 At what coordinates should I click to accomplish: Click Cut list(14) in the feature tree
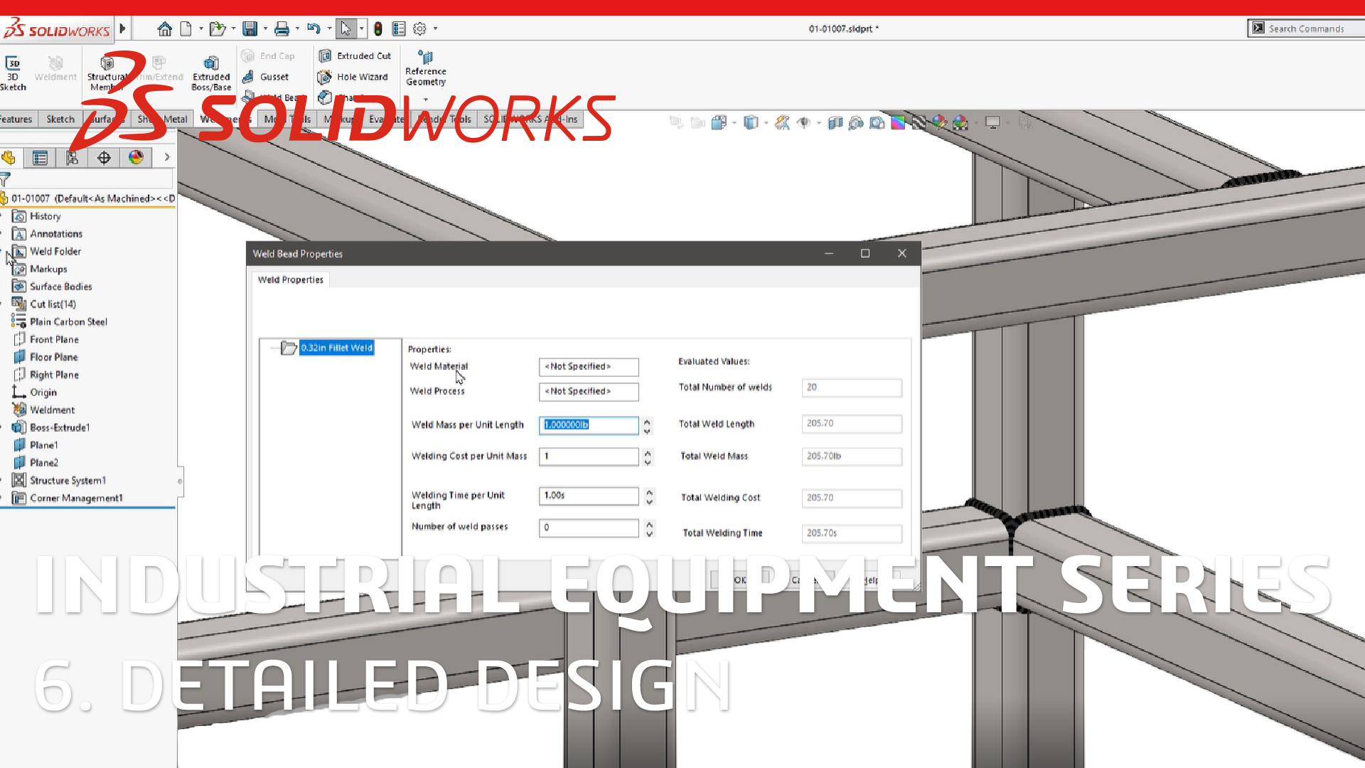coord(53,304)
